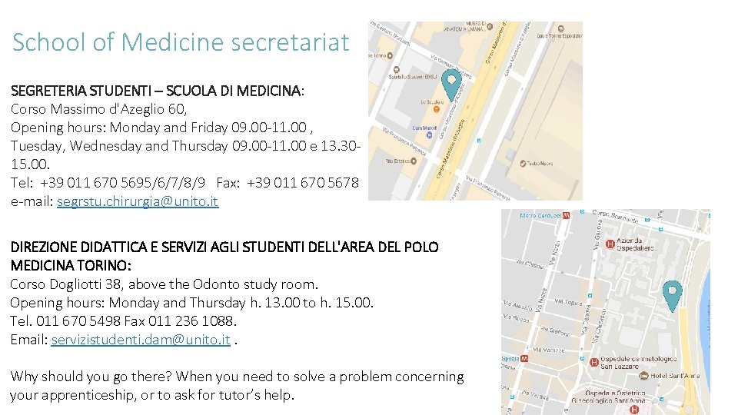The image size is (738, 415).
Task: Click the School of Medicine secretariat title
Action: coord(181,41)
